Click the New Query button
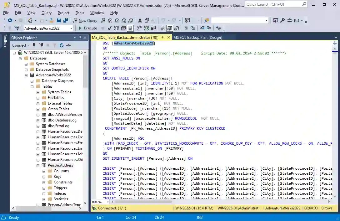The width and height of the screenshot is (340, 221). pyautogui.click(x=85, y=20)
